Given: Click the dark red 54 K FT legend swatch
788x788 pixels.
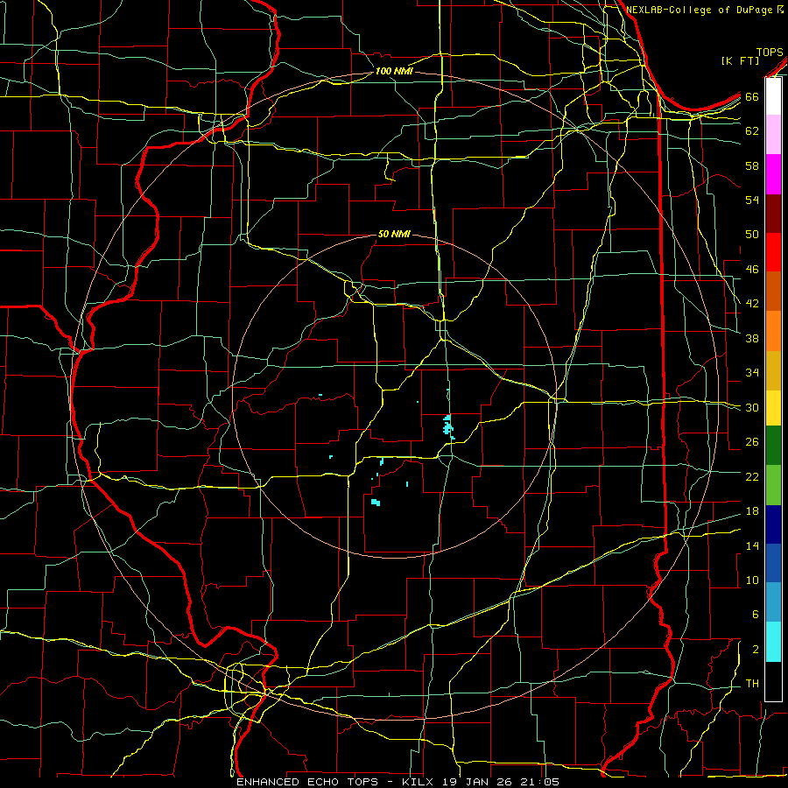Looking at the screenshot, I should pyautogui.click(x=773, y=214).
